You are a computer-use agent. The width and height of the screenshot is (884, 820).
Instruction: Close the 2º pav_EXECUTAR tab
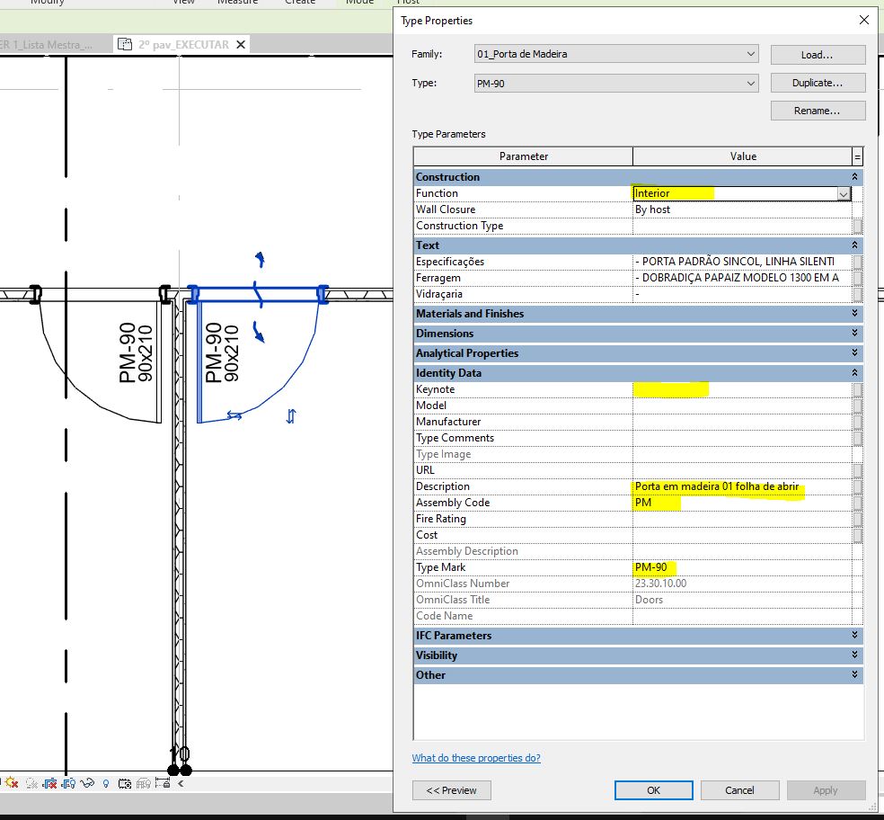click(x=241, y=45)
